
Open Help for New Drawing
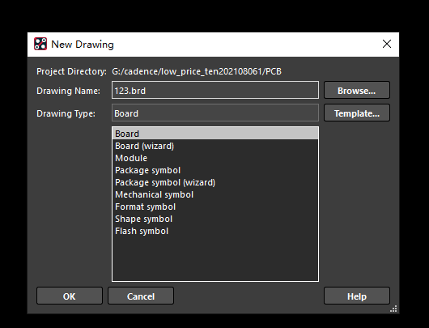(x=357, y=296)
